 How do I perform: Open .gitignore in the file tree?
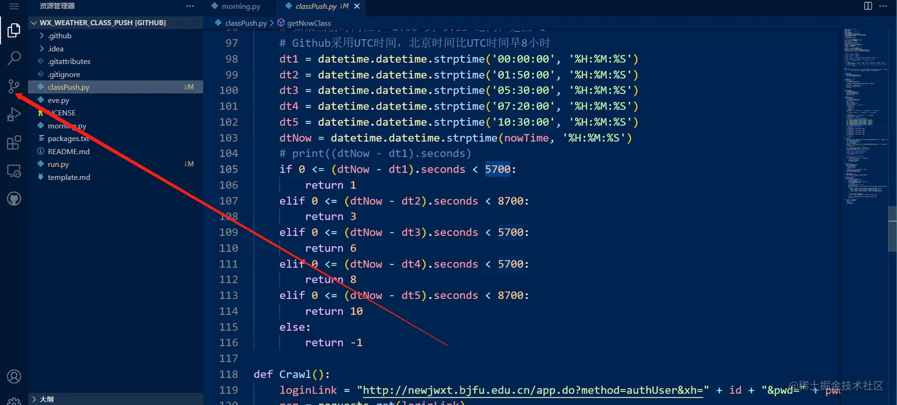[115, 74]
